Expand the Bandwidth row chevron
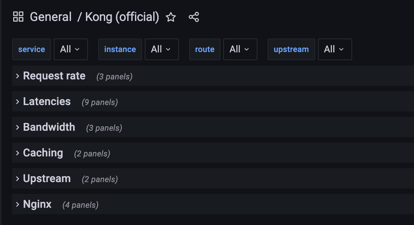This screenshot has width=414, height=225. coord(18,127)
